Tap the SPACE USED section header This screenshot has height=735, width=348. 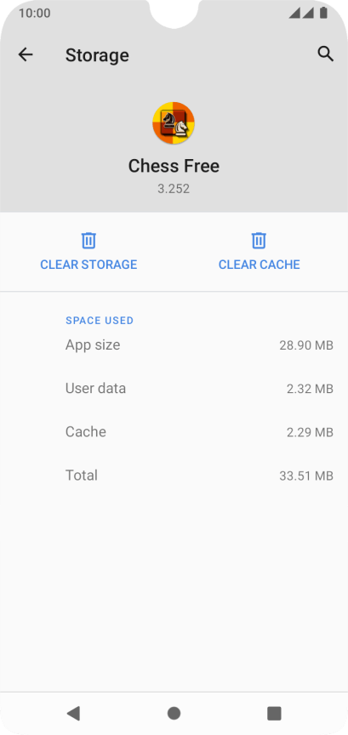100,321
